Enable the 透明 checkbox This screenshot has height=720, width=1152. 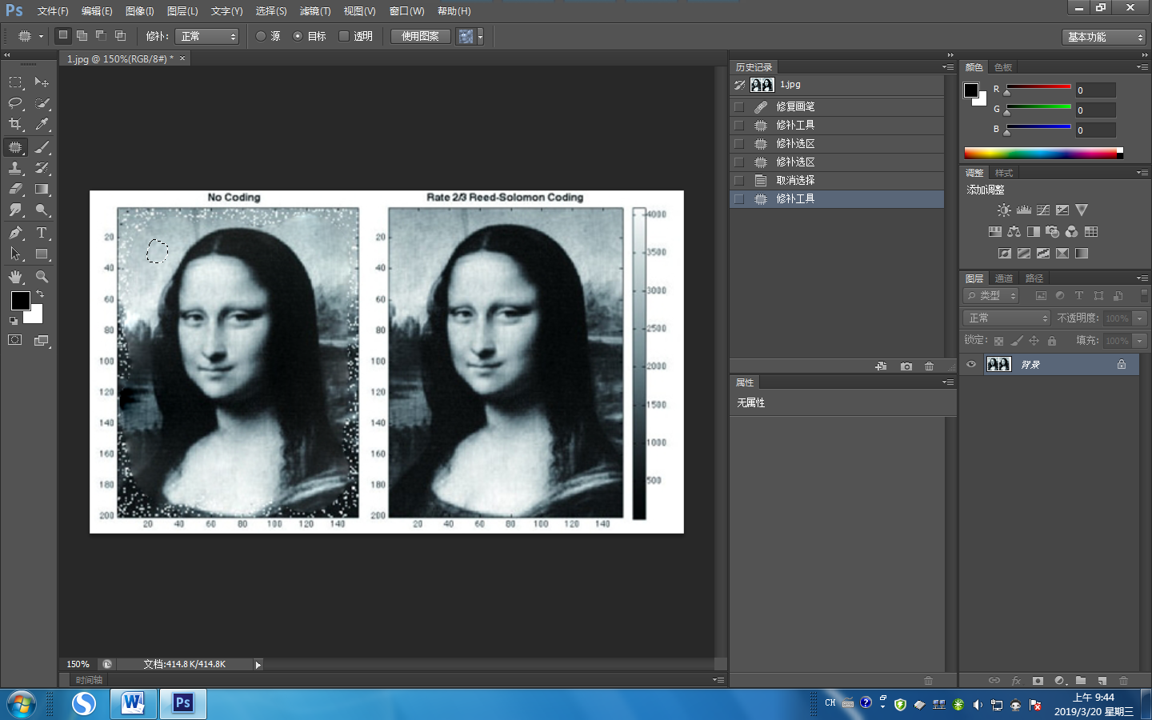pos(344,36)
